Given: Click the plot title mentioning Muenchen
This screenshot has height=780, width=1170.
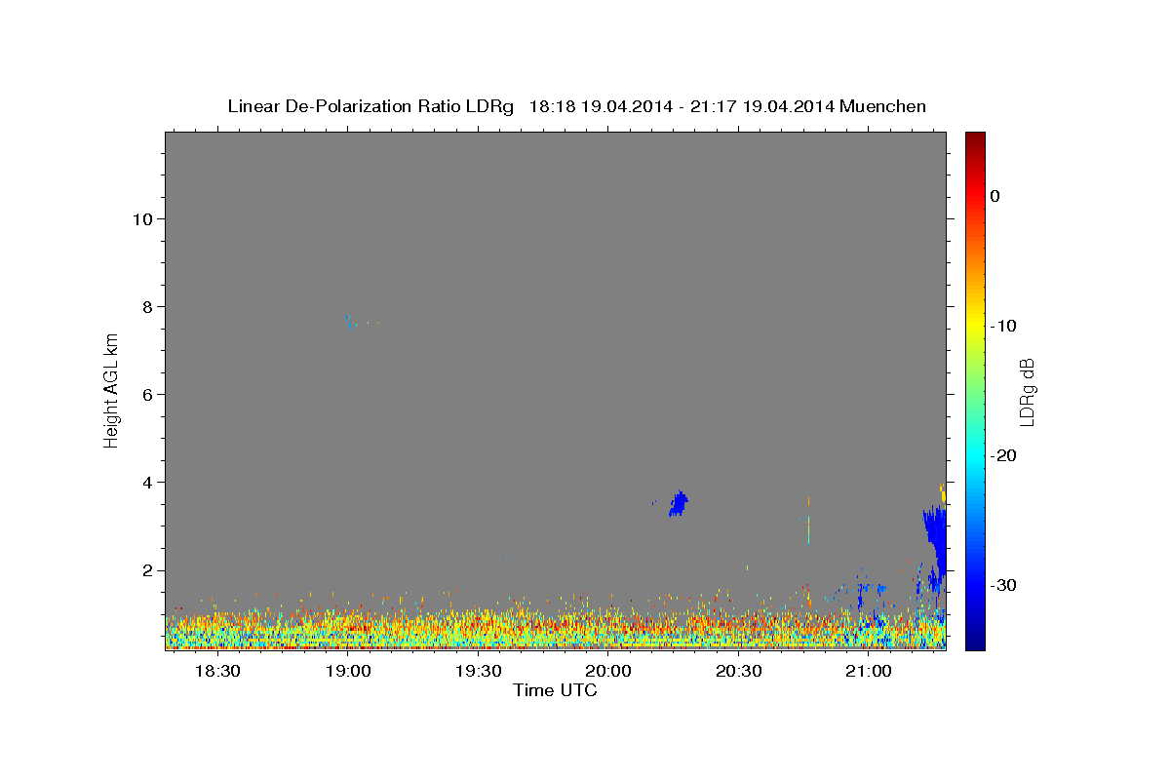Looking at the screenshot, I should 576,106.
